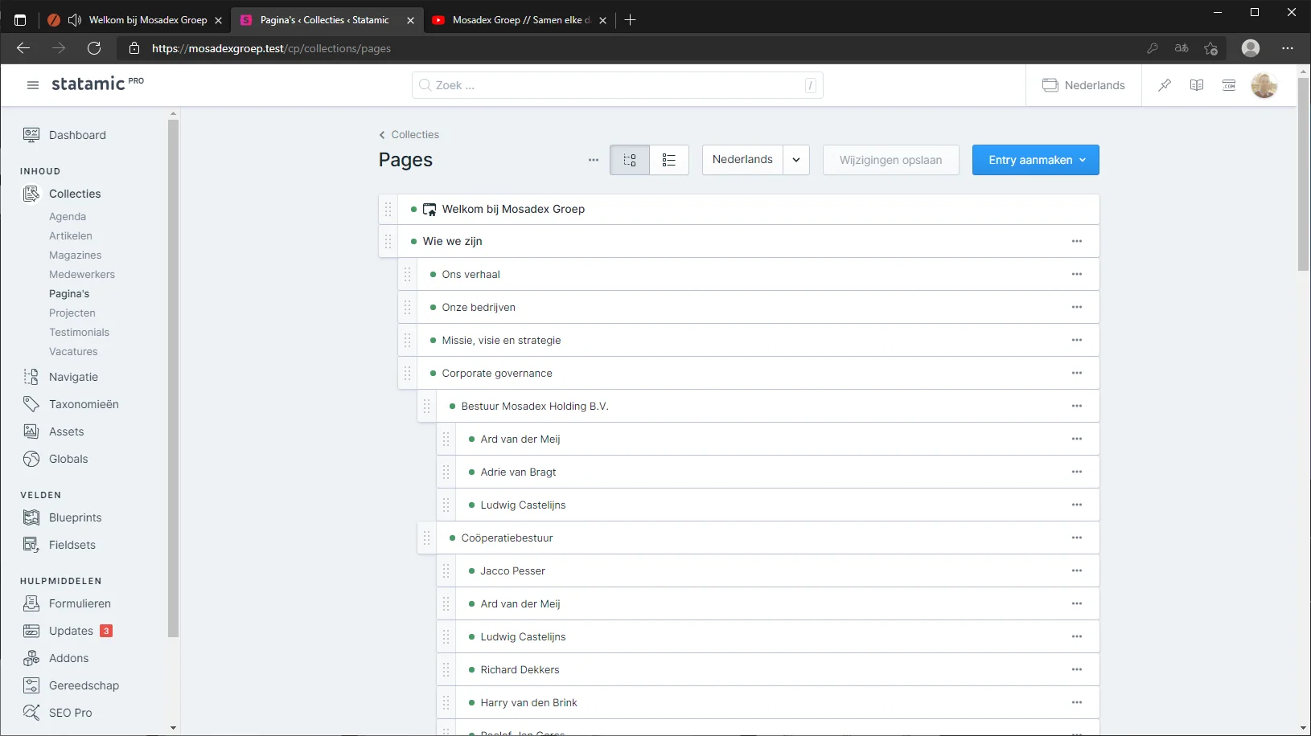This screenshot has width=1311, height=736.
Task: Select Artikelen collection in sidebar
Action: click(71, 235)
